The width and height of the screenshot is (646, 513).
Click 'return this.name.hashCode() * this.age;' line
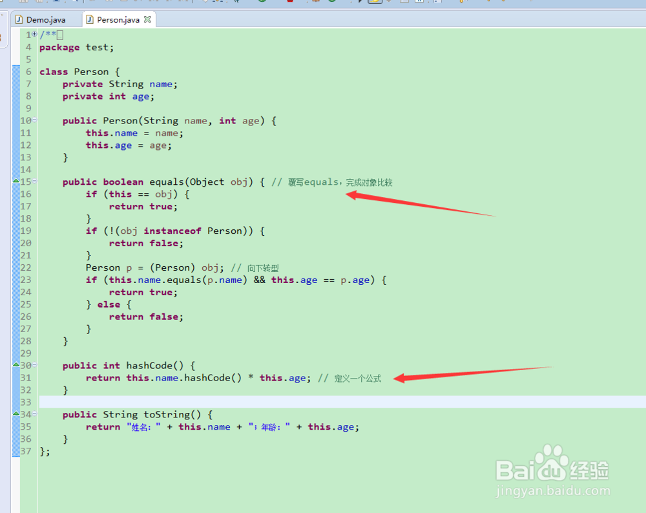coord(198,378)
